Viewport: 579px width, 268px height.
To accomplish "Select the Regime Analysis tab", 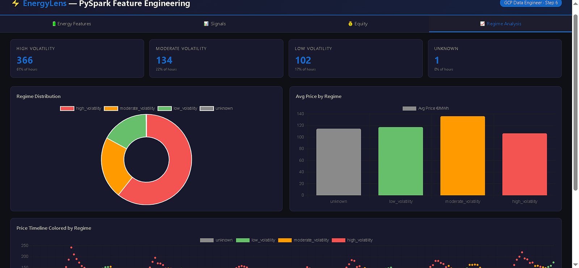I will (x=500, y=24).
